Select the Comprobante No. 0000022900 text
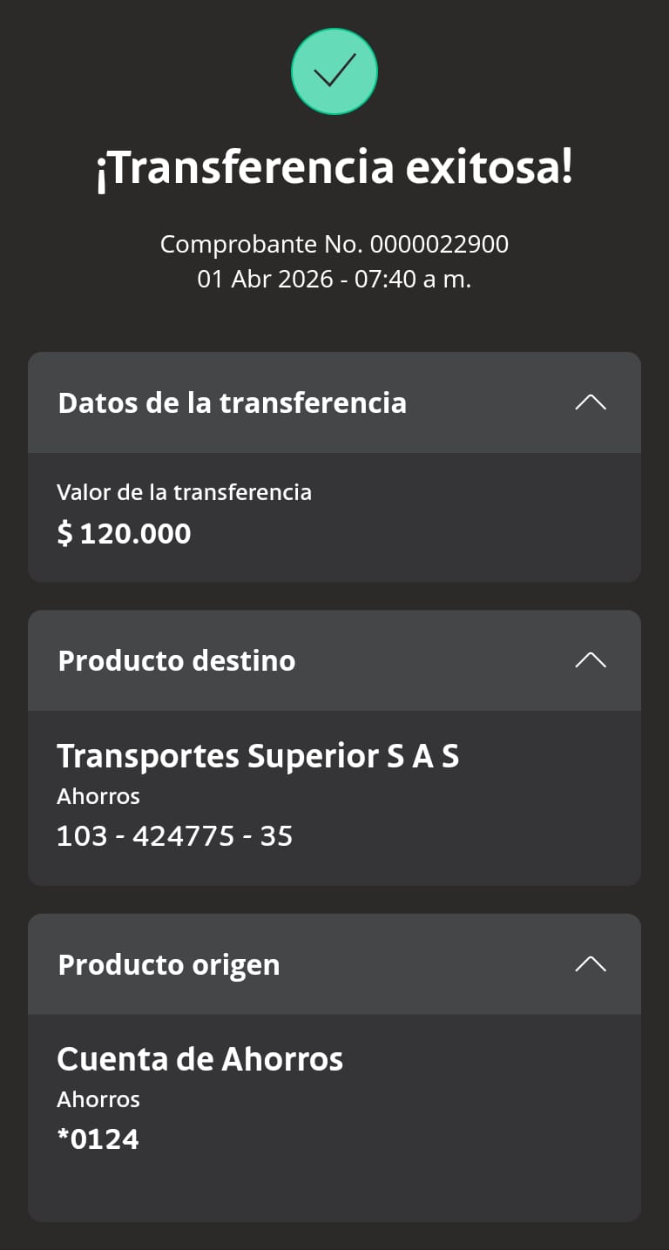Viewport: 669px width, 1250px height. 334,244
